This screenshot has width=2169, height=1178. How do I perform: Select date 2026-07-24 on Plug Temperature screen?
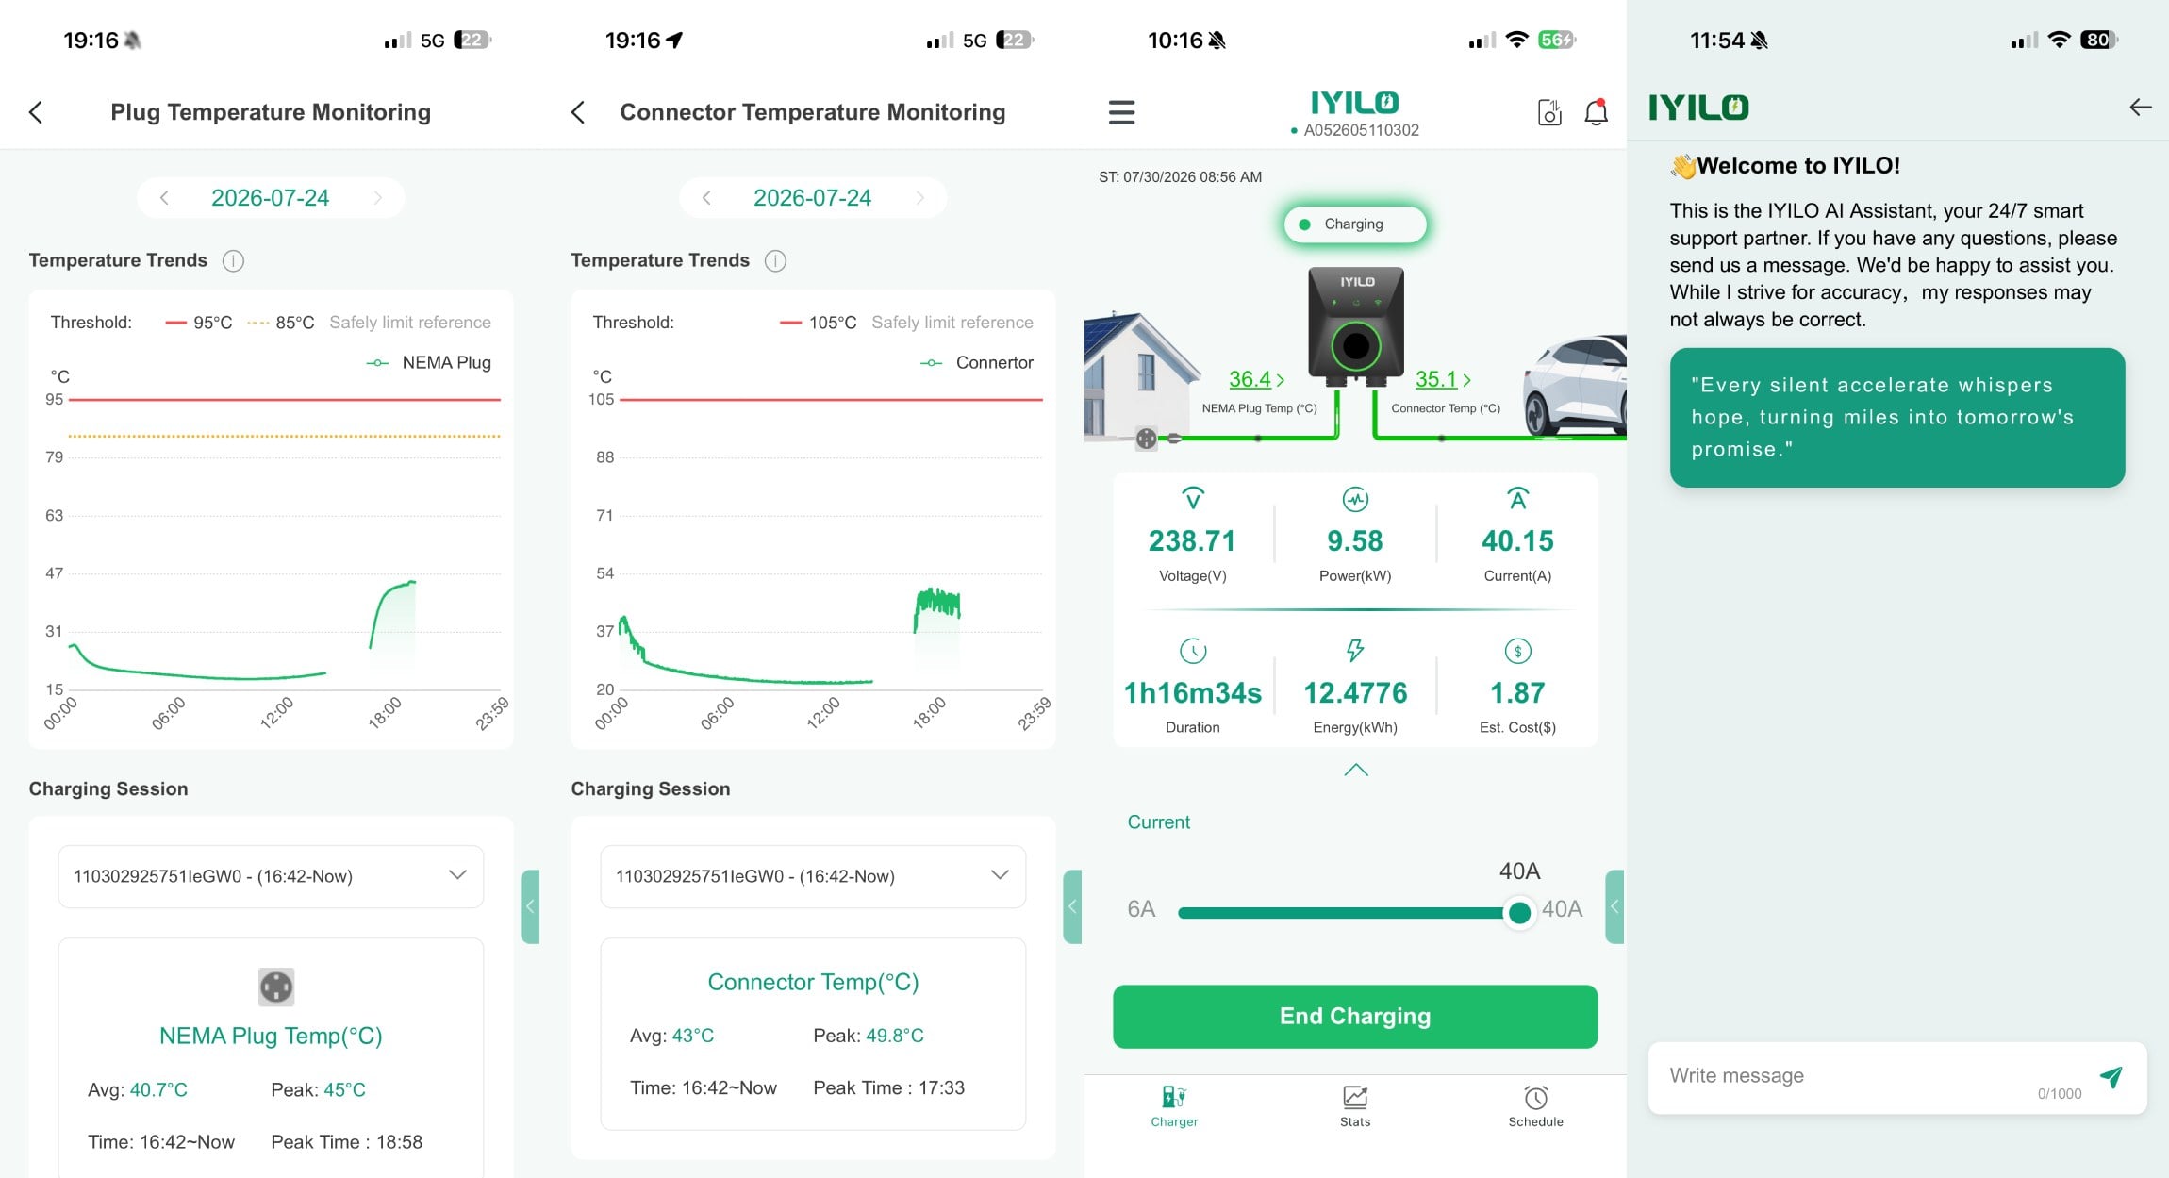coord(270,198)
